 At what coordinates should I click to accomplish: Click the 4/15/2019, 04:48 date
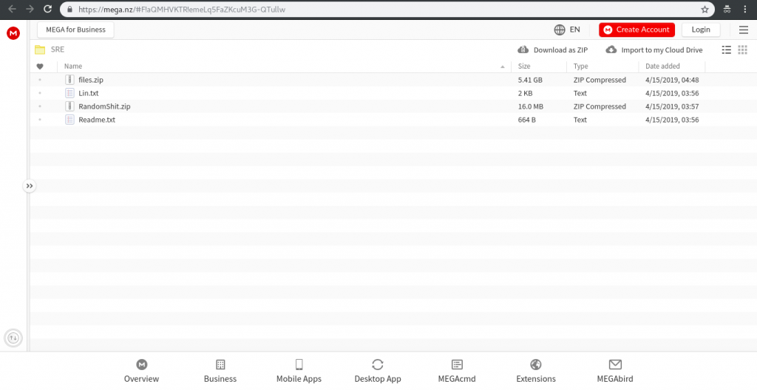tap(672, 80)
